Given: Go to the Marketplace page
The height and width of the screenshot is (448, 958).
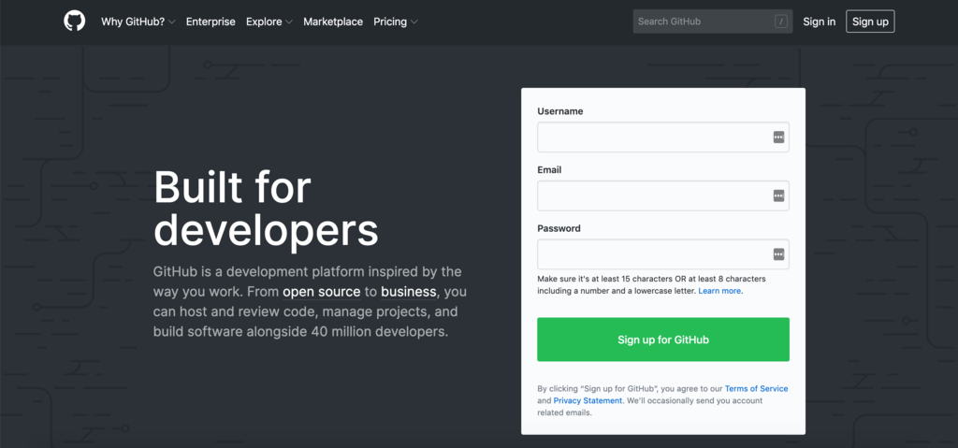Looking at the screenshot, I should tap(333, 22).
